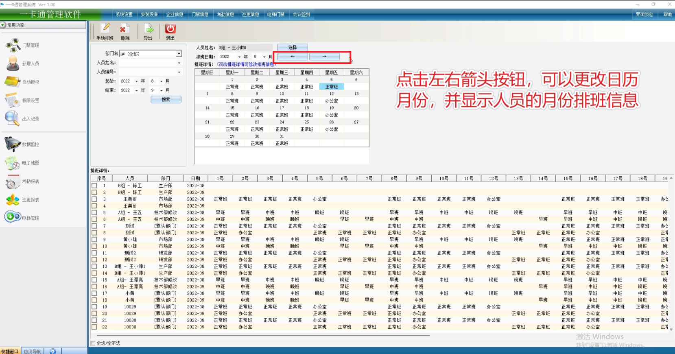Check the box for row 3 王美丽

coord(94,199)
